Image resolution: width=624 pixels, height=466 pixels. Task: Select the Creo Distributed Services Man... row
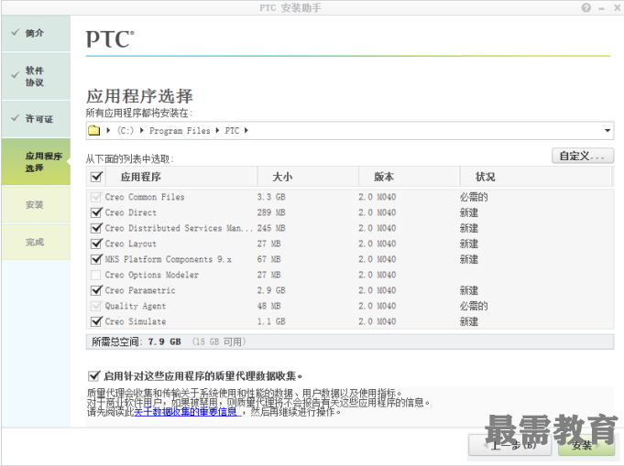tap(179, 228)
